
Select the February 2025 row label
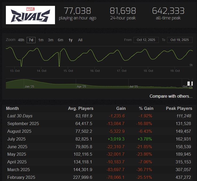pos(21,177)
